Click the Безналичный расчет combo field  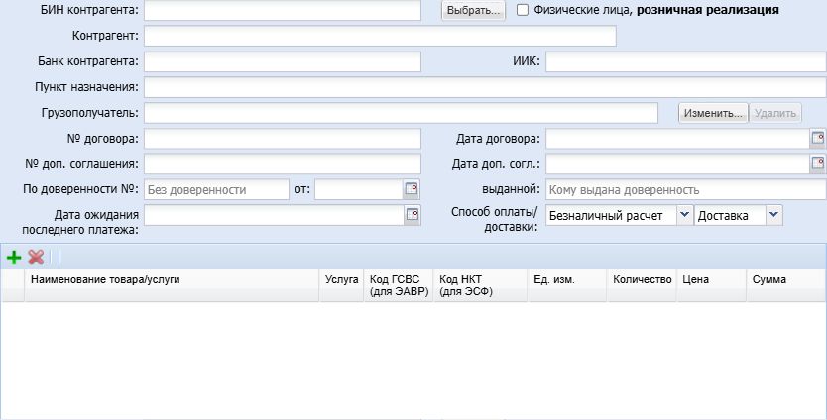tap(611, 215)
